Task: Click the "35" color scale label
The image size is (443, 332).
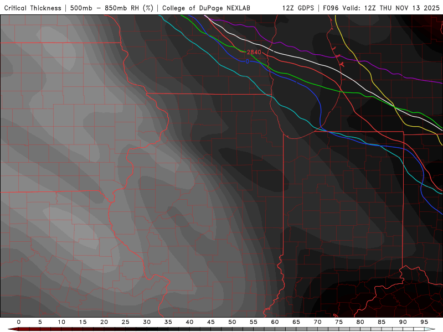Action: (168, 322)
